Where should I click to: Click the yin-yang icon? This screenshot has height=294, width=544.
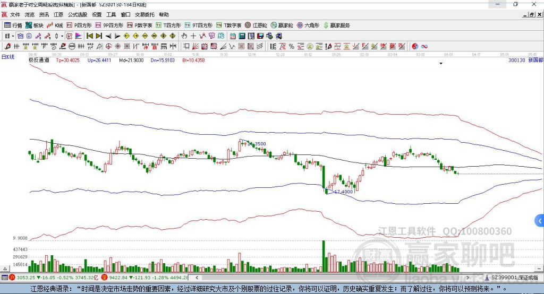[x=414, y=47]
